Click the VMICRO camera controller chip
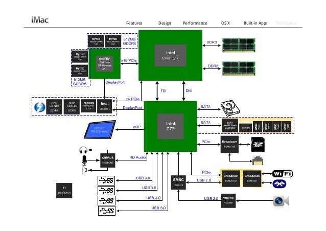Screen dimensions: 326x231 click(x=228, y=201)
